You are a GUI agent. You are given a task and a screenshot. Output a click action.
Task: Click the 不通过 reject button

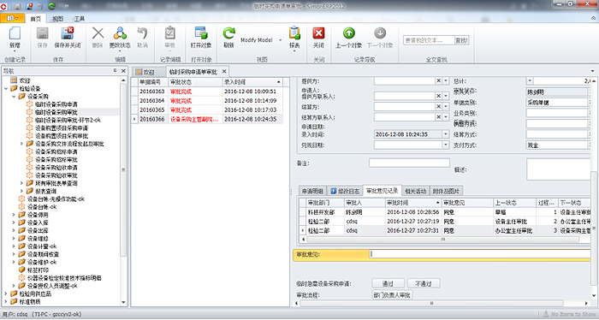(424, 283)
